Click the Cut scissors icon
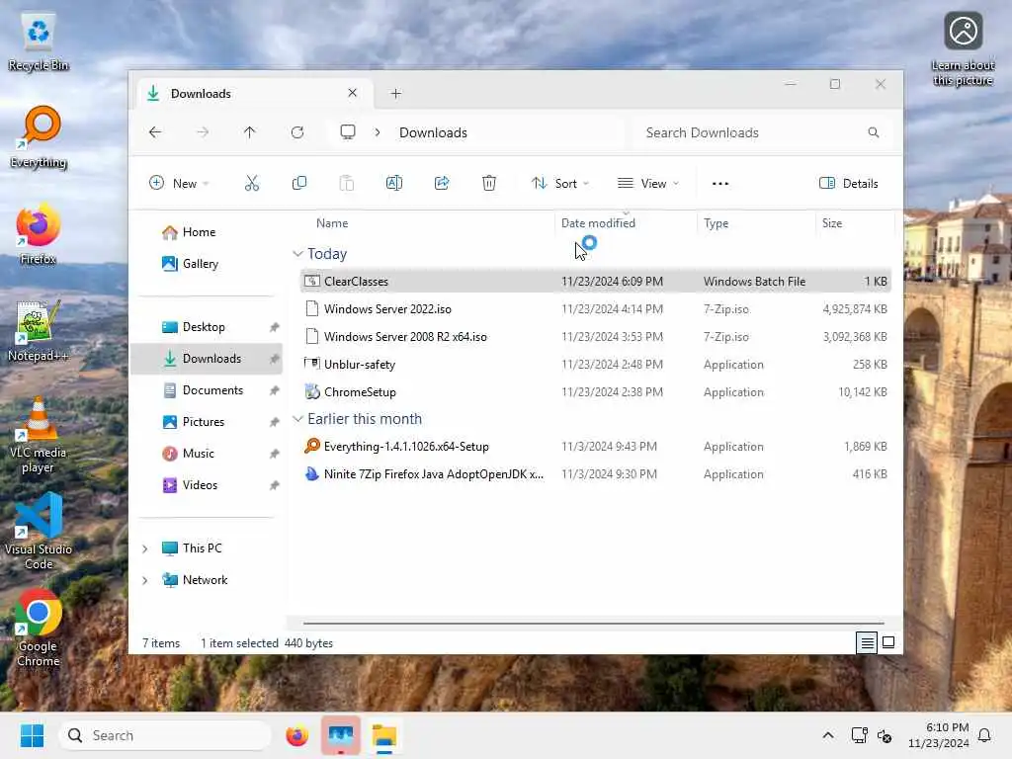This screenshot has height=759, width=1012. pyautogui.click(x=252, y=183)
